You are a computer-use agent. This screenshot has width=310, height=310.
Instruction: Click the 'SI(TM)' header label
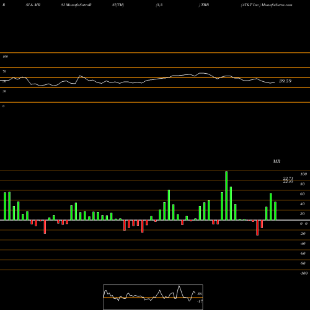tap(118, 5)
